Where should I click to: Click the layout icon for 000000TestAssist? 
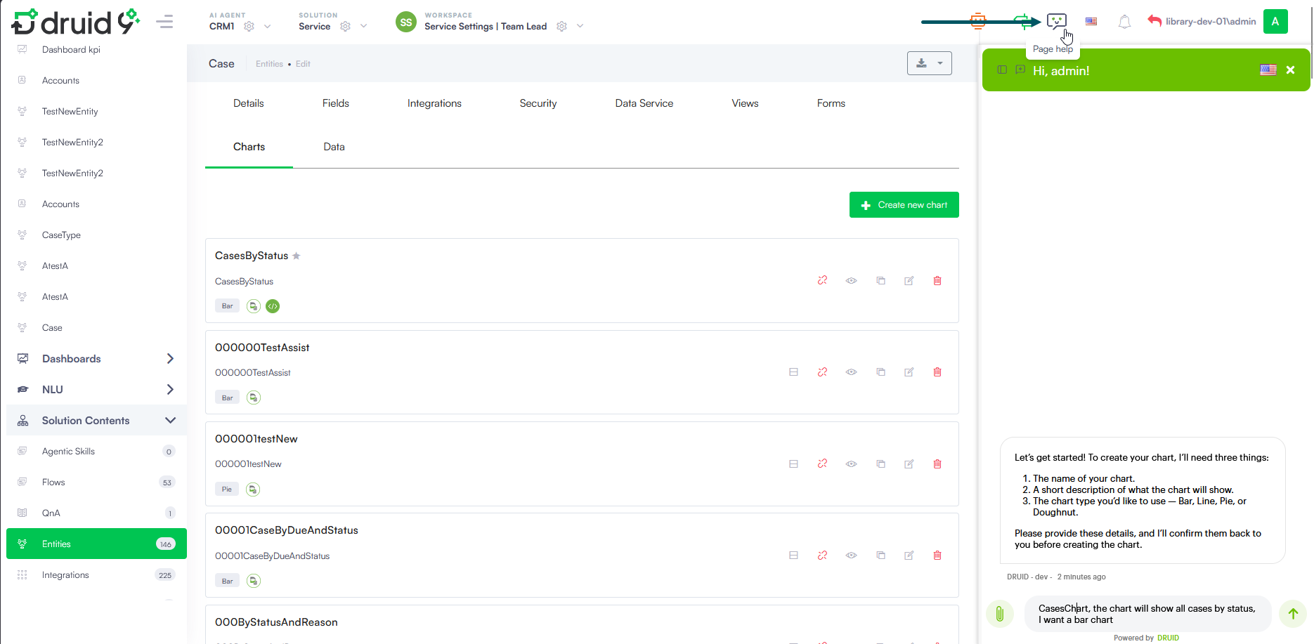point(793,372)
